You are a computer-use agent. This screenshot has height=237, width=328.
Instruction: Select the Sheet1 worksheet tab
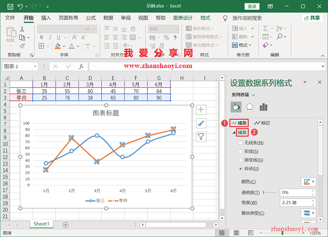coord(41,224)
